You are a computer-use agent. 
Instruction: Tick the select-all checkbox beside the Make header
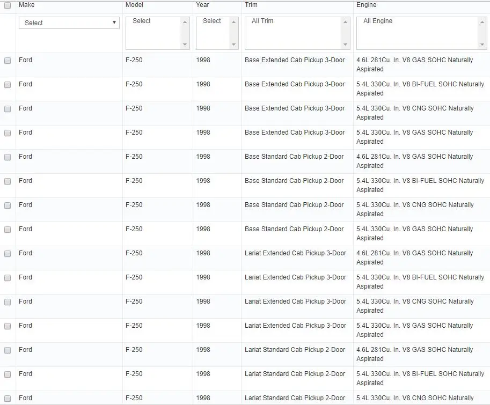tap(8, 5)
